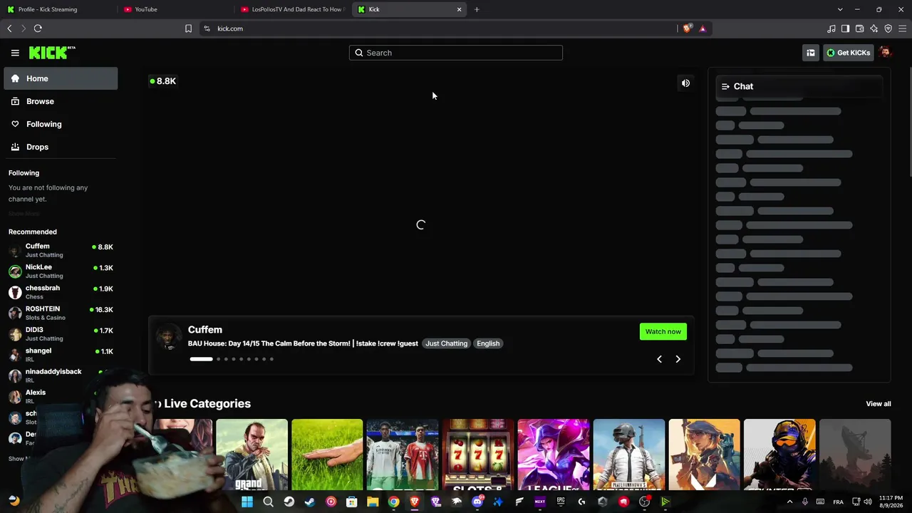
Task: Open the Brave VPN shield icon
Action: 888,28
